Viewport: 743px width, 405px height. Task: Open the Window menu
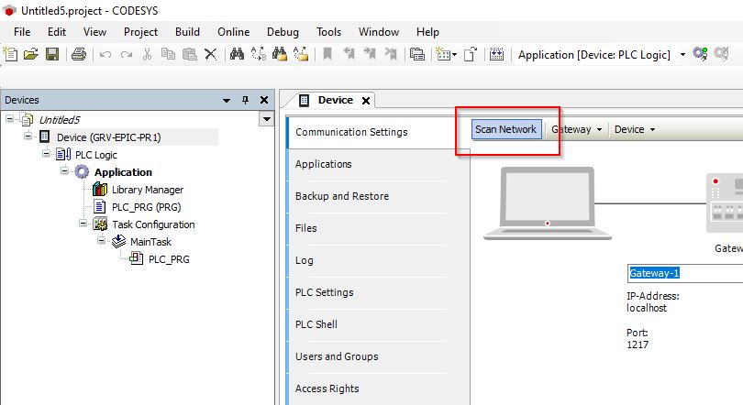click(378, 32)
